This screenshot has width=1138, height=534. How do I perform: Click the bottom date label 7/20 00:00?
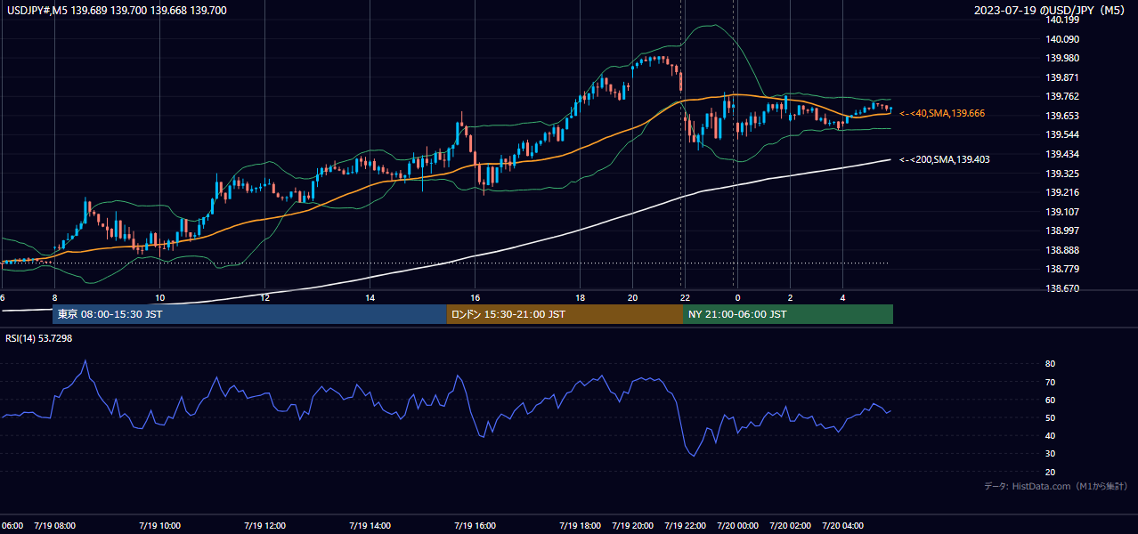point(737,526)
